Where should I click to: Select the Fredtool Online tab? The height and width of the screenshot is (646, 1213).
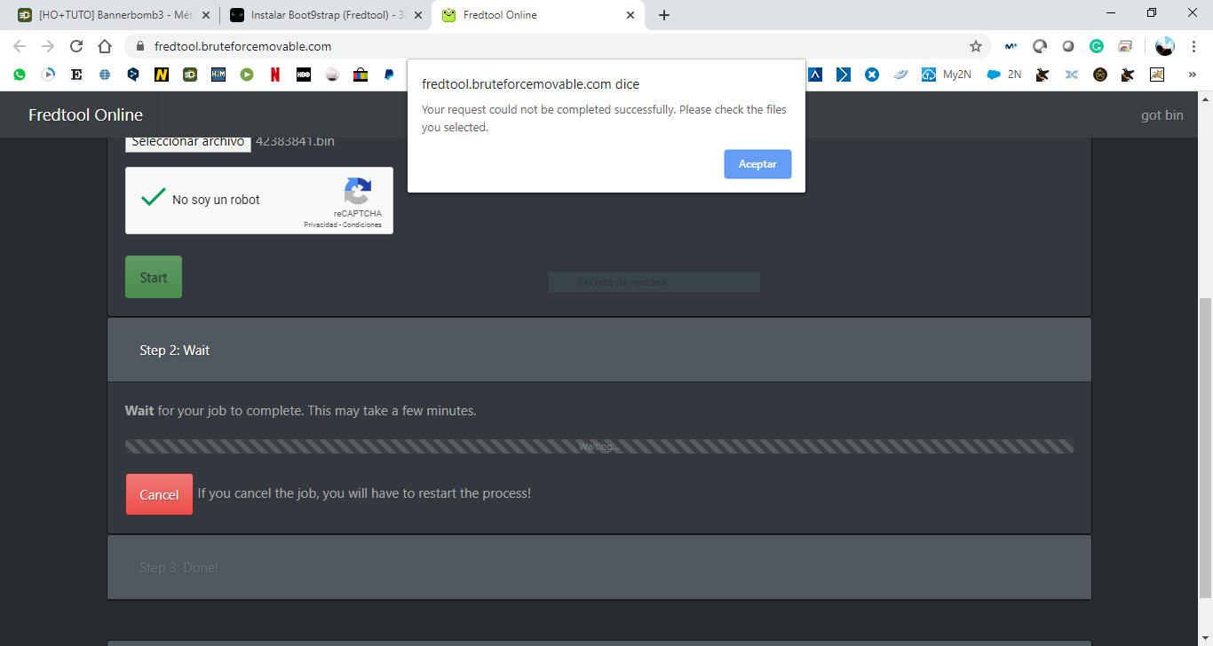pyautogui.click(x=536, y=15)
